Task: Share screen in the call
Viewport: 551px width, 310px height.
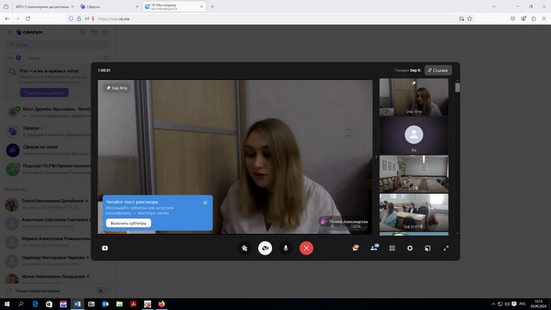Action: pyautogui.click(x=105, y=248)
